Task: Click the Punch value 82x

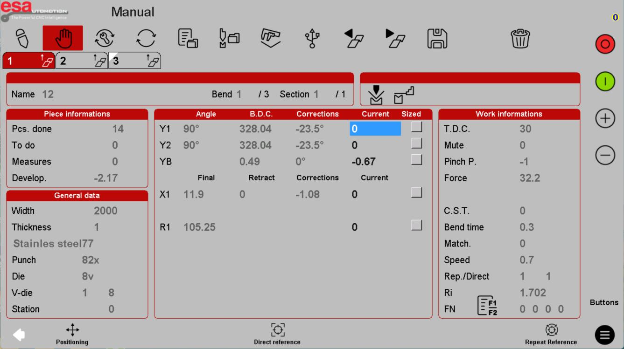Action: (91, 260)
